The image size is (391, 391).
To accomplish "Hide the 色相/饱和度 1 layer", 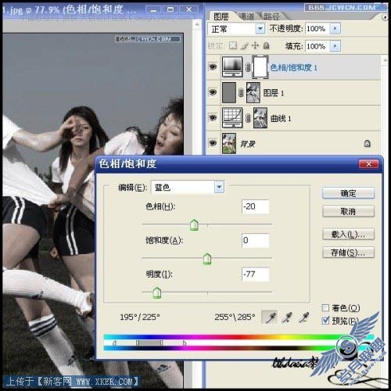I will coord(213,67).
